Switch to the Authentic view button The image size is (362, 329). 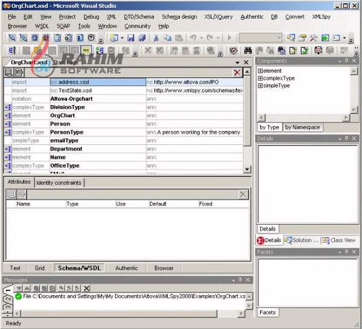point(126,268)
